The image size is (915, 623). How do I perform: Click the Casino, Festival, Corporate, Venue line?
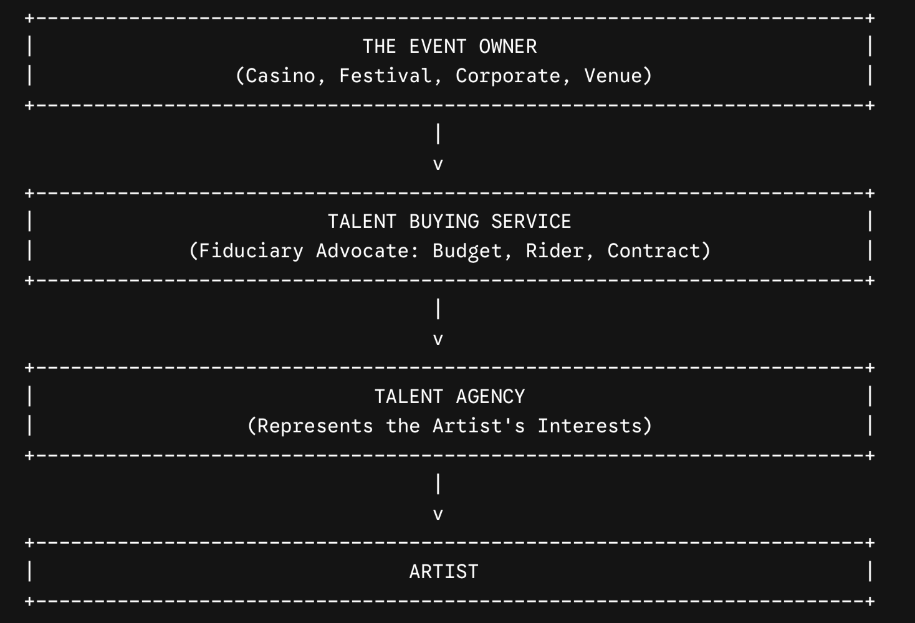(444, 76)
